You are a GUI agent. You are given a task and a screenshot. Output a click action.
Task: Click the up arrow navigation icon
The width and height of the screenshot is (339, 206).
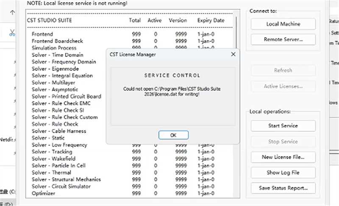pyautogui.click(x=12, y=13)
